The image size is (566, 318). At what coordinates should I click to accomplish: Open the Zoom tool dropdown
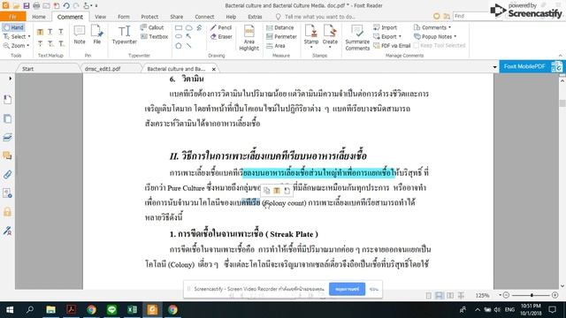coord(28,46)
